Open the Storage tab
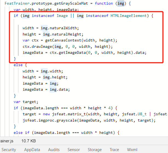This screenshot has width=168, height=153. tap(95, 150)
